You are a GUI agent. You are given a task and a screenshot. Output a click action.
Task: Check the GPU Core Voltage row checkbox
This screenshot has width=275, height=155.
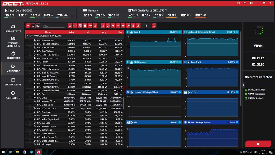[x=30, y=51]
